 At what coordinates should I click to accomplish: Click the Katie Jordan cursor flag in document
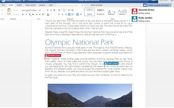pyautogui.click(x=111, y=63)
